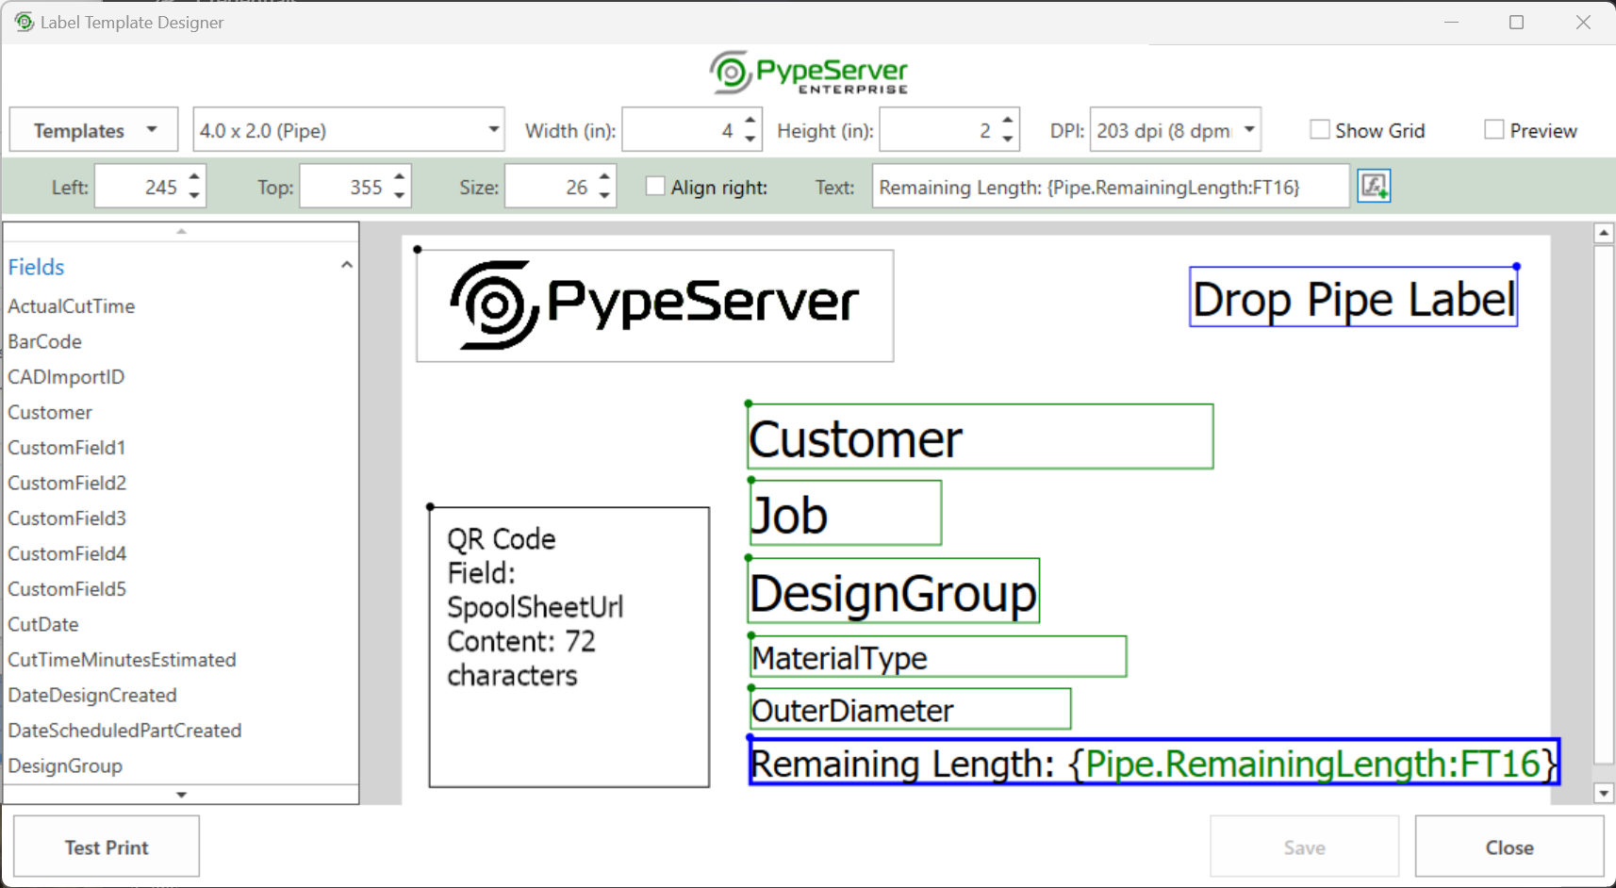The height and width of the screenshot is (888, 1616).
Task: Click the Fields panel scroll-down arrow
Action: click(181, 795)
